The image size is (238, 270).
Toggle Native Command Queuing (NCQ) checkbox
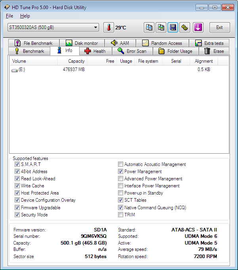tap(120, 208)
